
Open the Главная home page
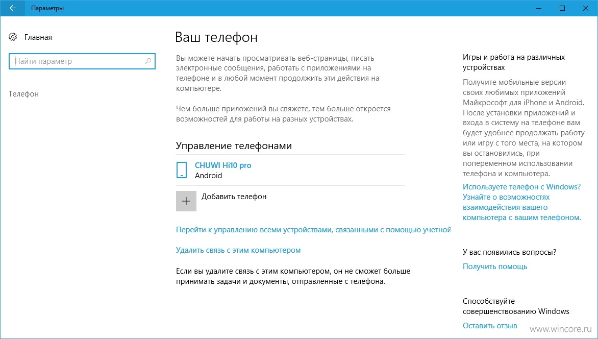click(38, 37)
